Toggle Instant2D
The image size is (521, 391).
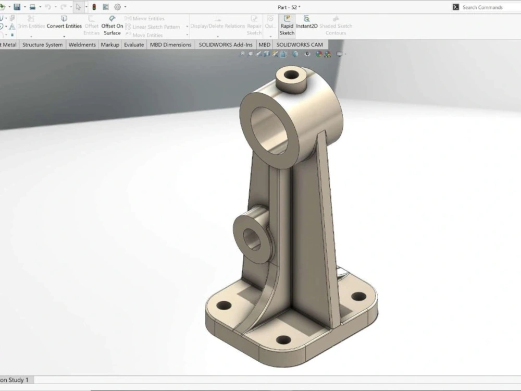pos(307,22)
